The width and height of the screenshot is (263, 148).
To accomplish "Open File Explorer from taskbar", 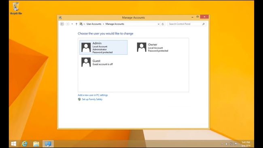I will (x=36, y=144).
